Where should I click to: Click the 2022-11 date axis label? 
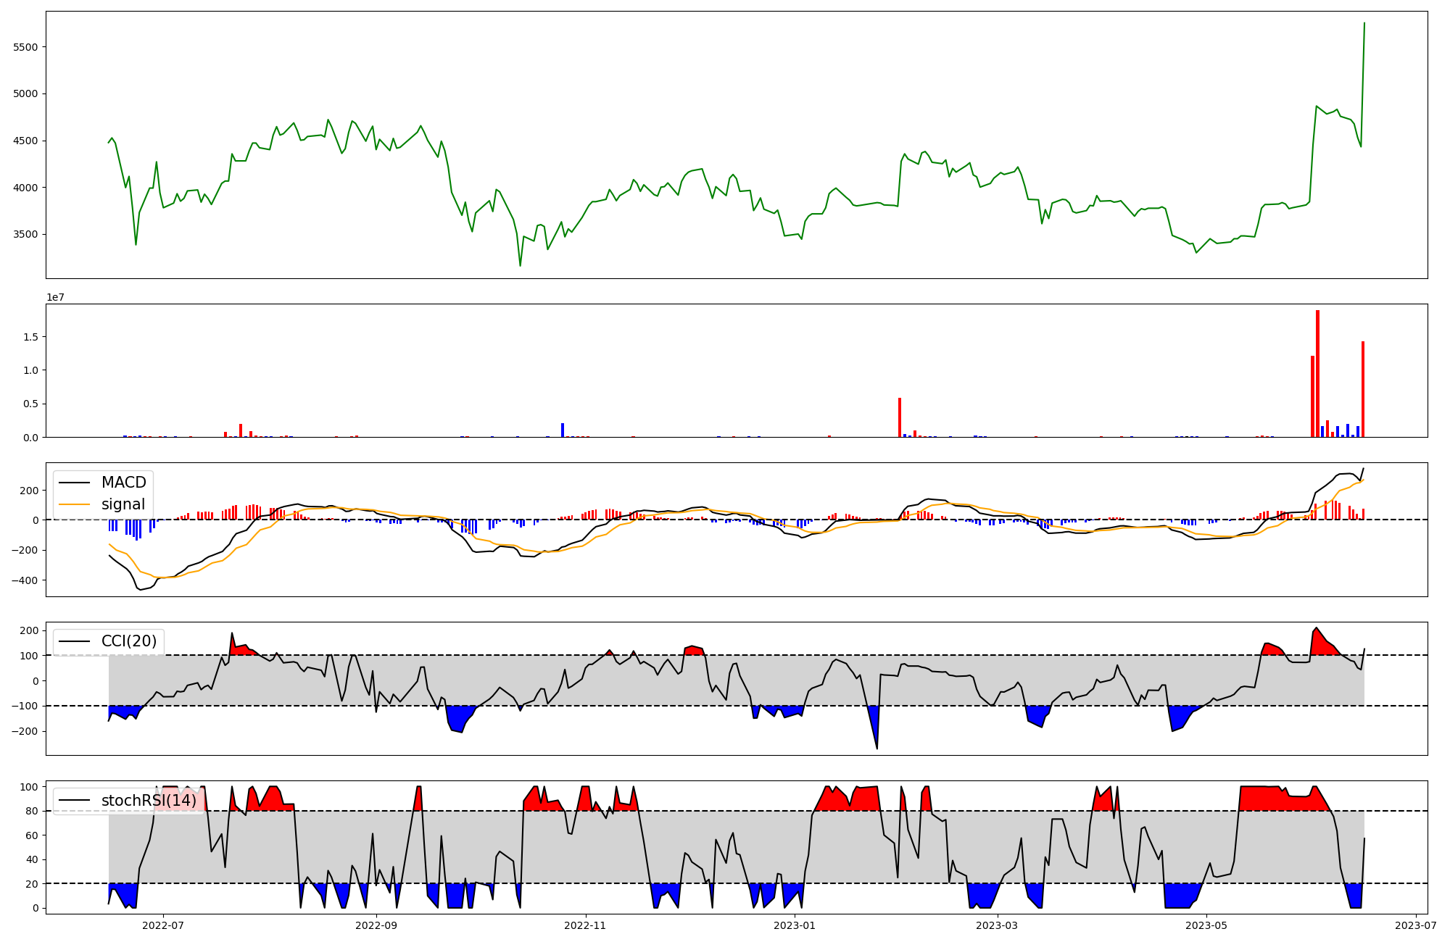pyautogui.click(x=585, y=925)
